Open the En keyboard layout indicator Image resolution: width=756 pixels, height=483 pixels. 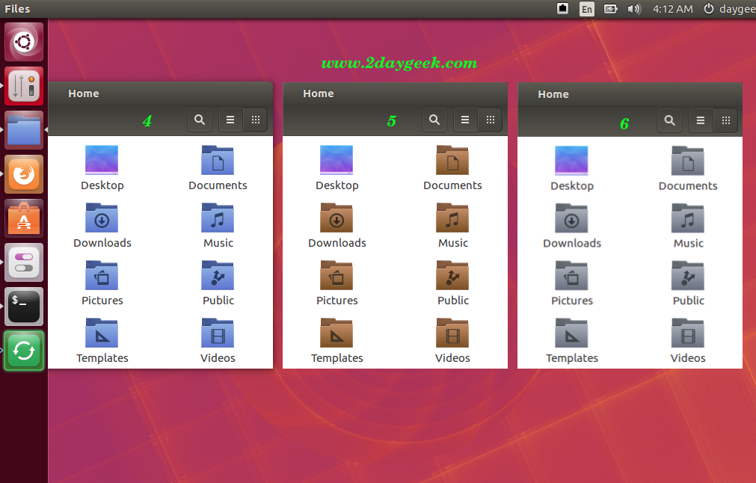tap(587, 9)
